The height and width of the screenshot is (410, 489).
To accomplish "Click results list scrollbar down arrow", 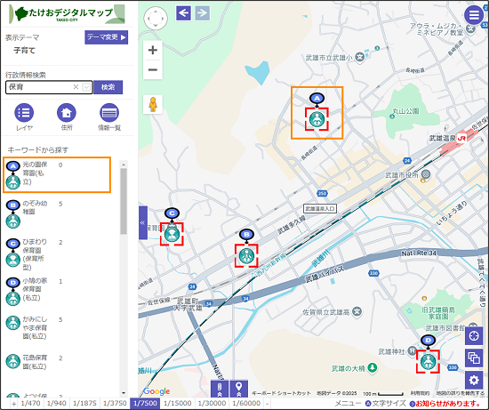I will tap(124, 393).
